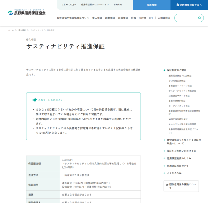Open よくあるQ&A sidebar item
Viewport: 208px width, 203px height.
pos(174,173)
